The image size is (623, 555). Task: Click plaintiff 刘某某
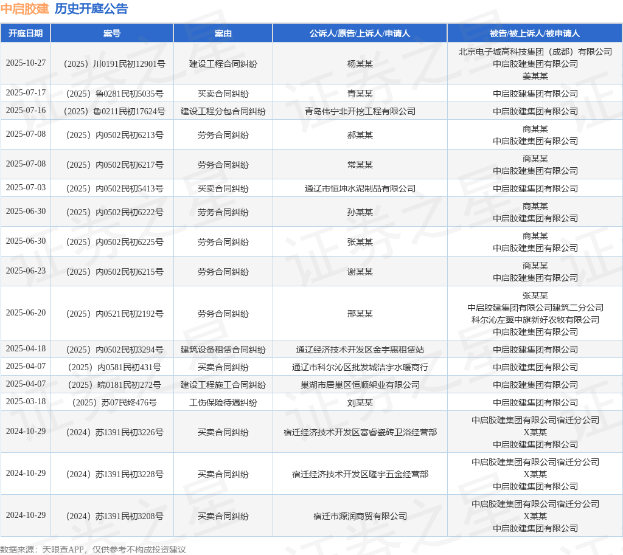pyautogui.click(x=360, y=402)
